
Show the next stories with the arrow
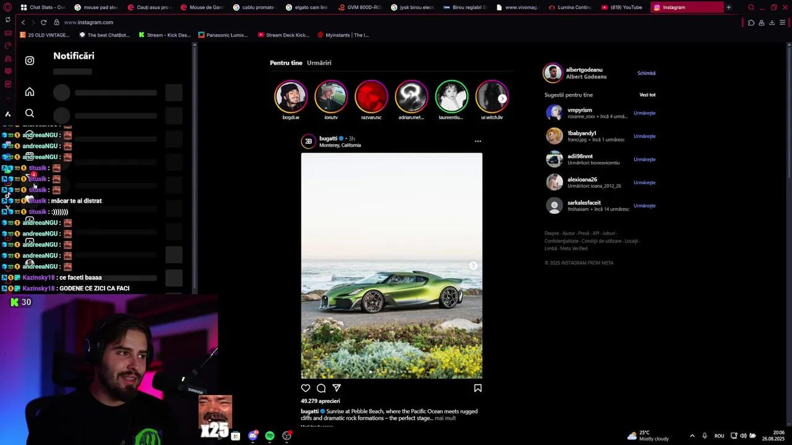(502, 98)
